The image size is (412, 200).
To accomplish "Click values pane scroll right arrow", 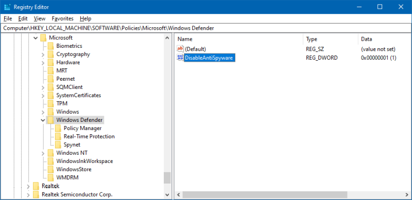I will coord(406,194).
